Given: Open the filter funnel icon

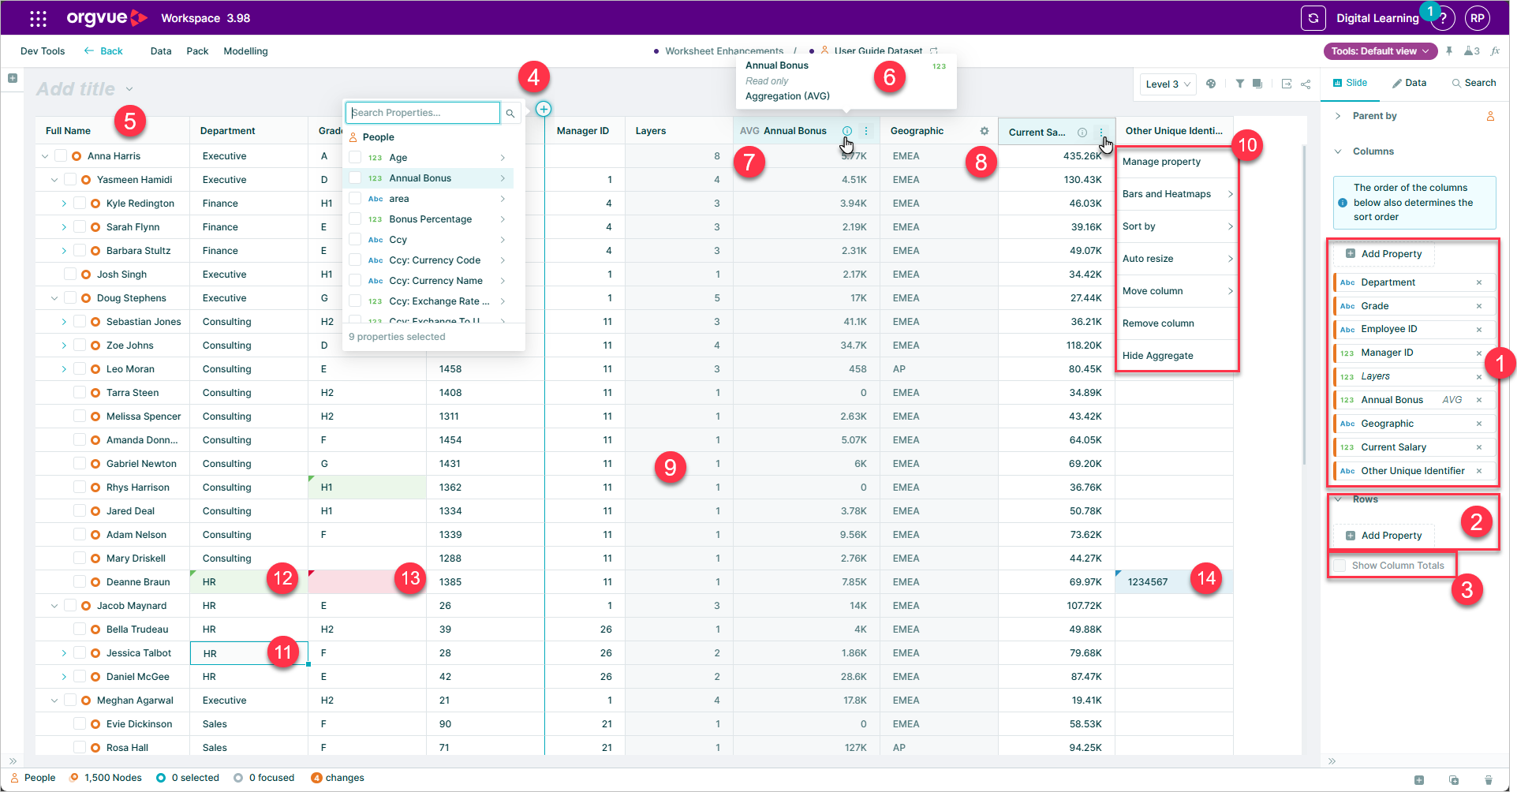Looking at the screenshot, I should [1240, 84].
